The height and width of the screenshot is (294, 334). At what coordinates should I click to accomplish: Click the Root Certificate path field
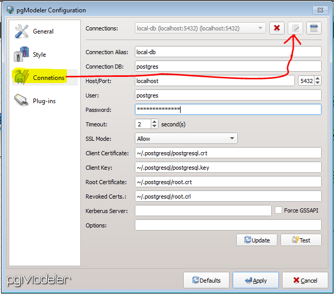pos(228,182)
